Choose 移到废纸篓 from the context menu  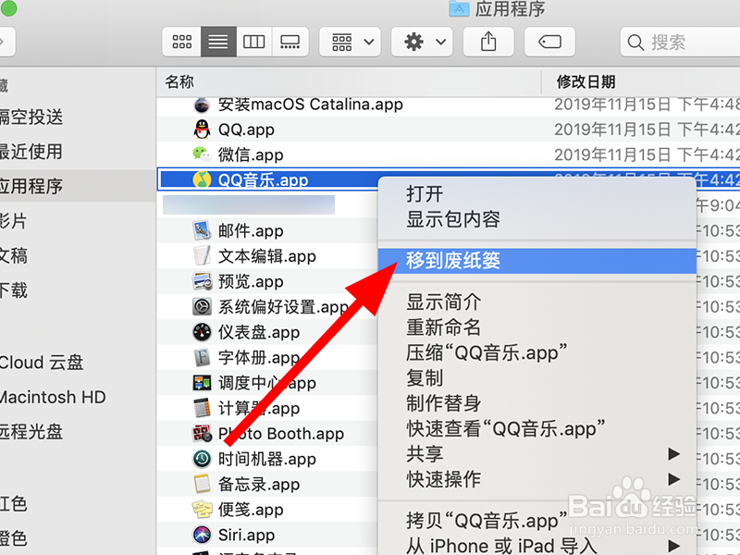click(537, 261)
